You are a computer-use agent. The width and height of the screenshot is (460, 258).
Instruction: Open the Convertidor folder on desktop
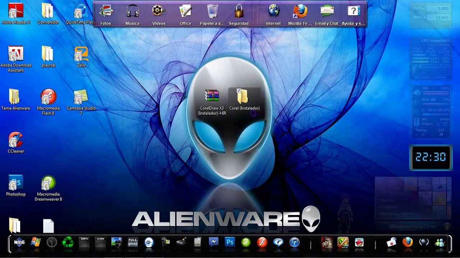click(x=48, y=14)
